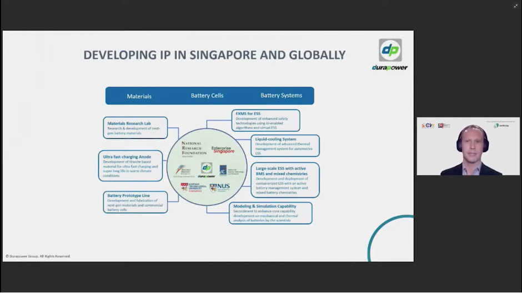Select the Battery Cells heading
This screenshot has height=293, width=522.
click(207, 95)
